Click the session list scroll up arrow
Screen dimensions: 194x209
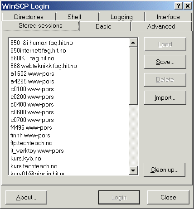(x=133, y=43)
